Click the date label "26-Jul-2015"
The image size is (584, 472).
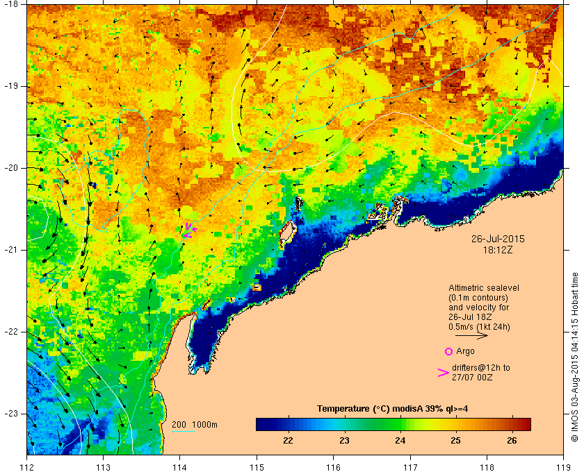498,239
